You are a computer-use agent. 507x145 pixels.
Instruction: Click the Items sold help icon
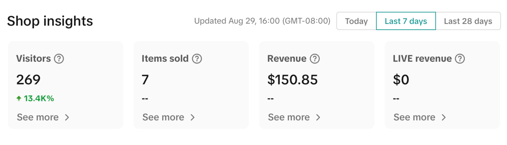(197, 59)
